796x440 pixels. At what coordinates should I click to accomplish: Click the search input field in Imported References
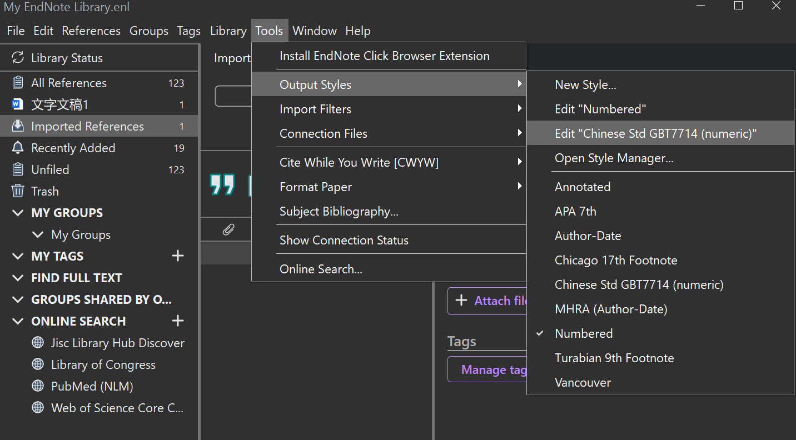click(x=233, y=96)
